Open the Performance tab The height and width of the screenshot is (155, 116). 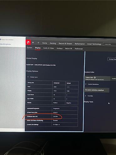[80, 44]
